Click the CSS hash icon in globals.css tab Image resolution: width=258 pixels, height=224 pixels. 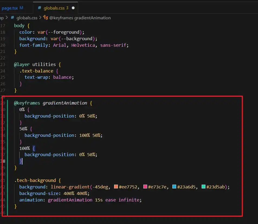40,8
